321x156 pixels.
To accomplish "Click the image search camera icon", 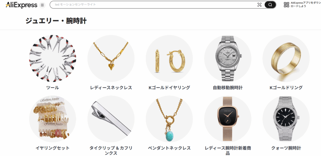I will 259,5.
